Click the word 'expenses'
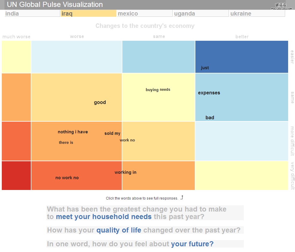The height and width of the screenshot is (252, 295). point(209,93)
